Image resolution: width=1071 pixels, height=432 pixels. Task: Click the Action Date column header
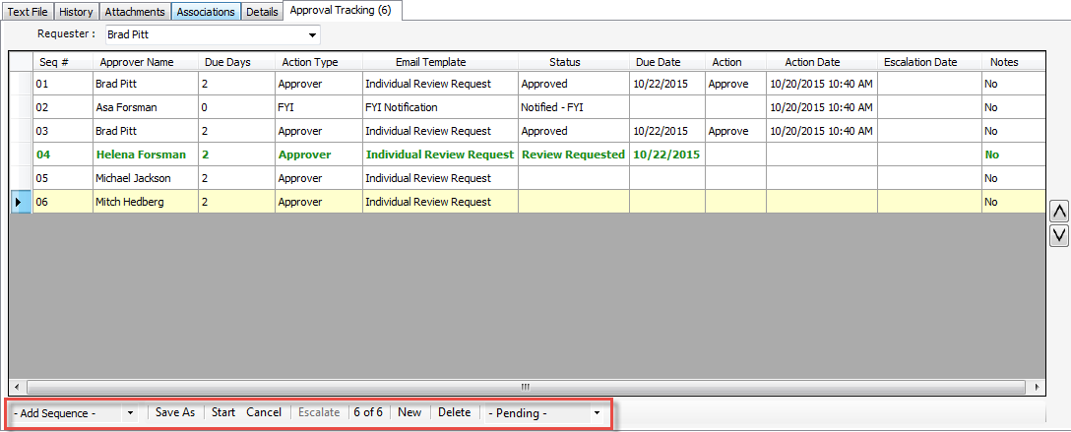(x=821, y=62)
